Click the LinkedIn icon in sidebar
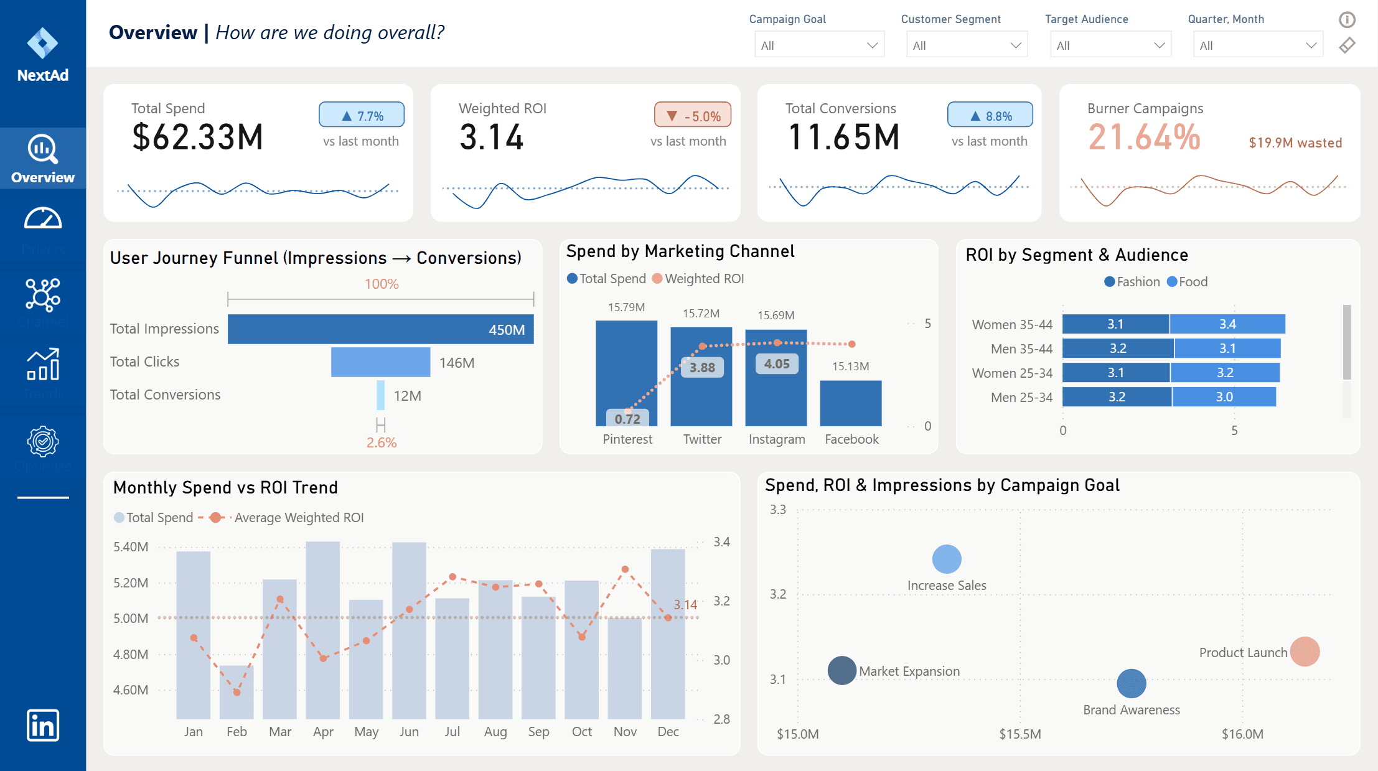1378x771 pixels. tap(42, 725)
